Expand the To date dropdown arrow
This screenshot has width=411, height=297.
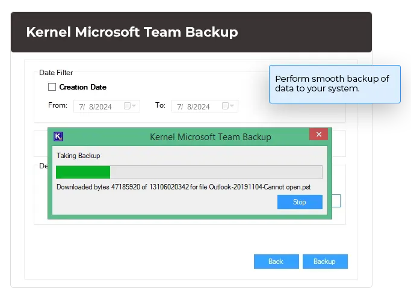pos(232,106)
